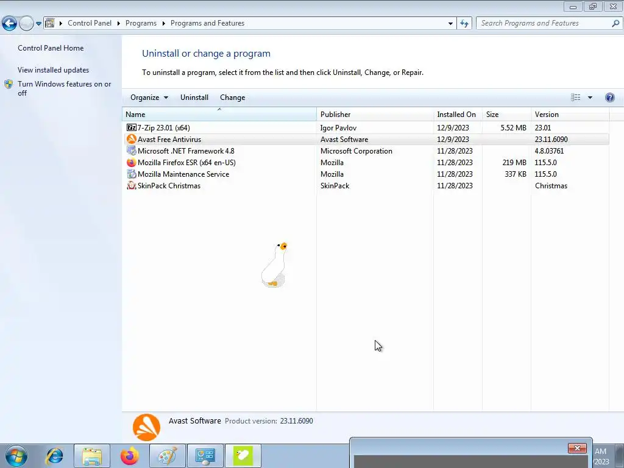
Task: Open Control Panel Home link
Action: click(x=51, y=48)
